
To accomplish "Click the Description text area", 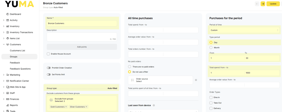I will click(82, 37).
